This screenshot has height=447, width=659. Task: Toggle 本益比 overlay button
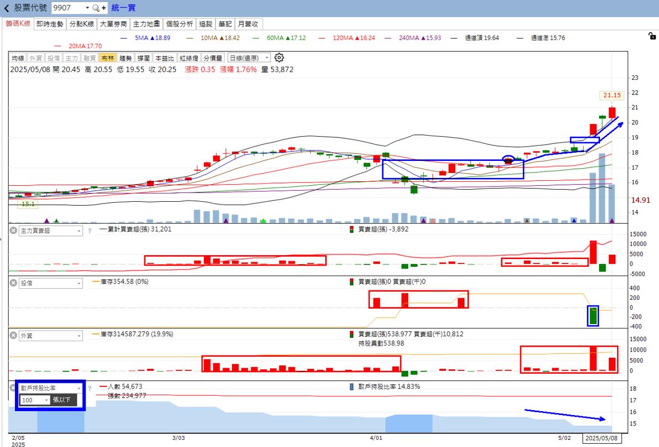(164, 58)
